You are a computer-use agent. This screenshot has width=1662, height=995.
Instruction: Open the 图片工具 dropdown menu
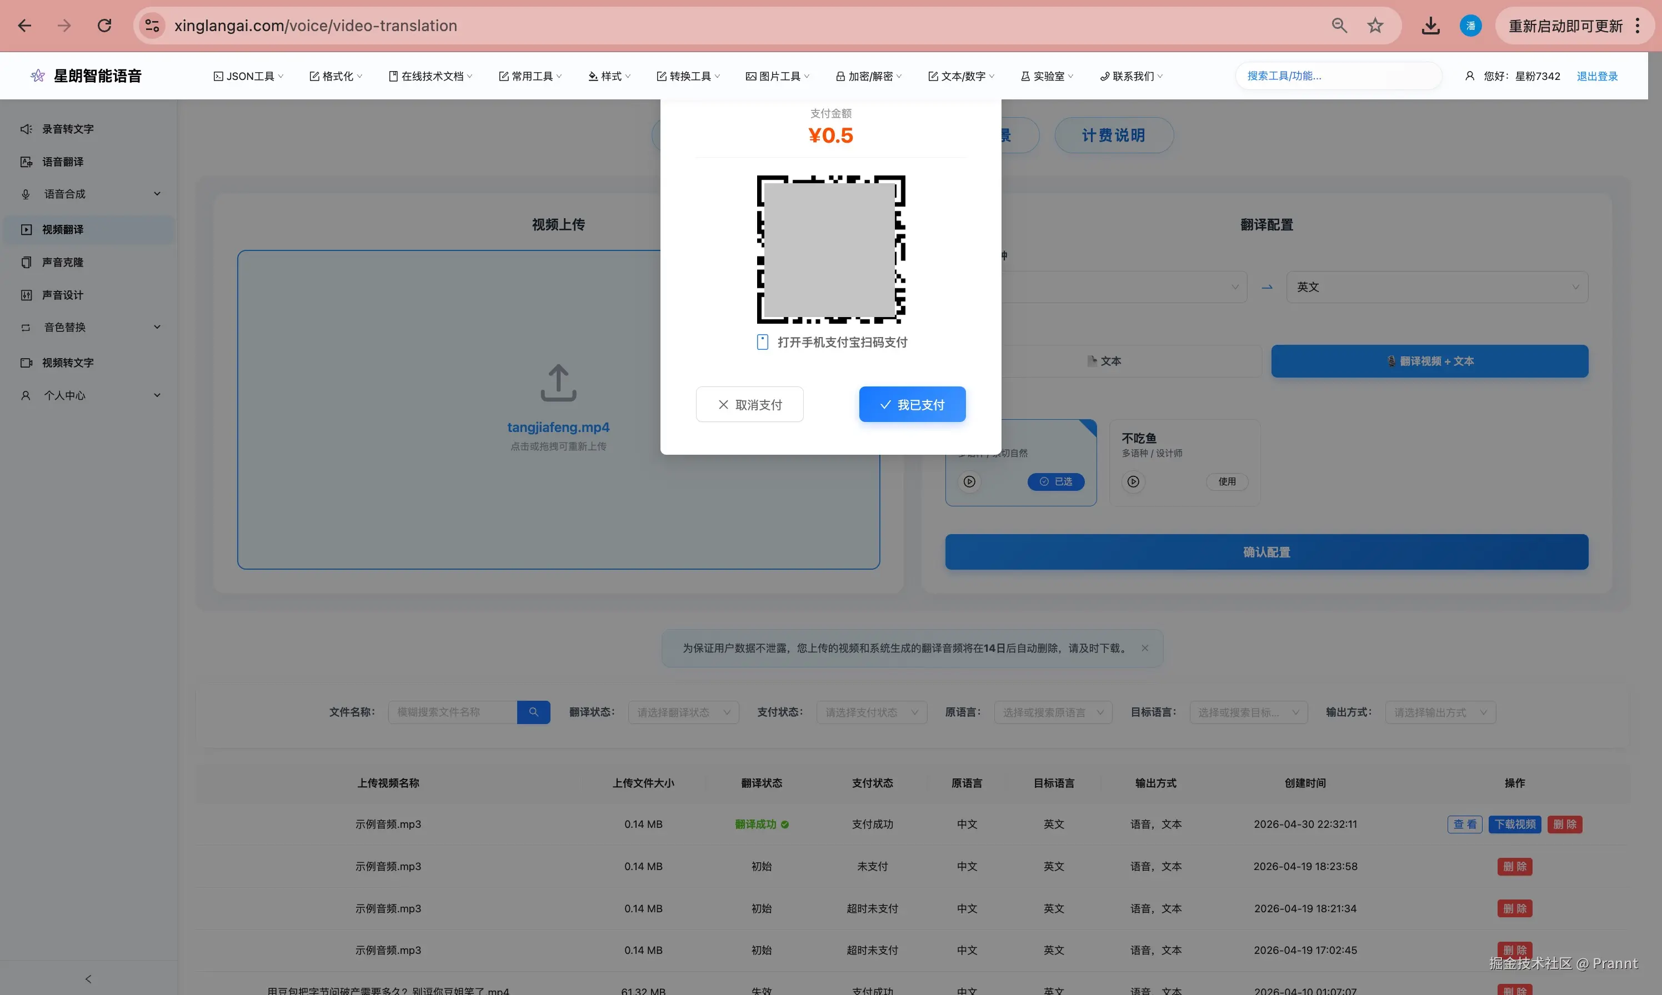pos(777,76)
